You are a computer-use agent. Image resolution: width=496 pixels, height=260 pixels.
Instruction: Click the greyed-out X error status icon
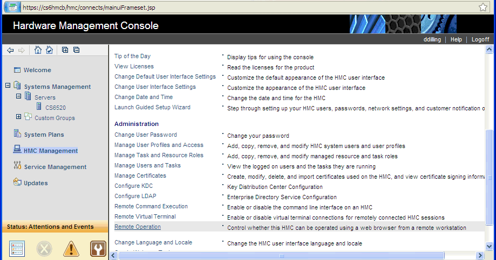[x=44, y=249]
